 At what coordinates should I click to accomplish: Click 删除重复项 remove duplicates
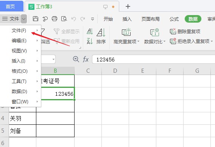pos(185,32)
